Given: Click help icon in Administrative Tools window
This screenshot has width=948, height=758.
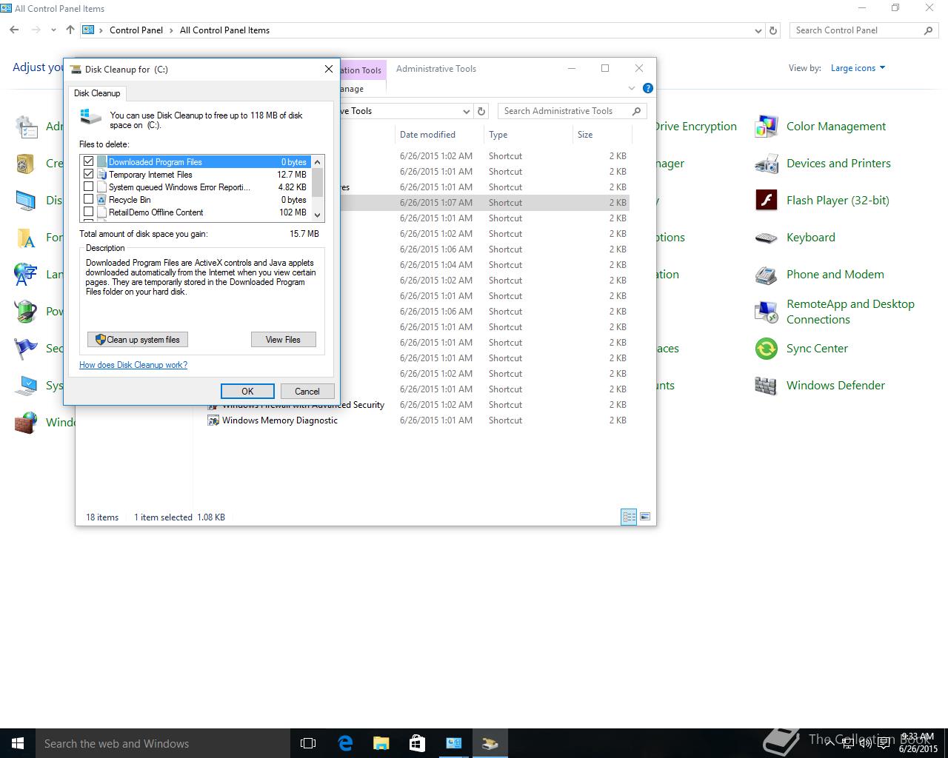Looking at the screenshot, I should [648, 88].
